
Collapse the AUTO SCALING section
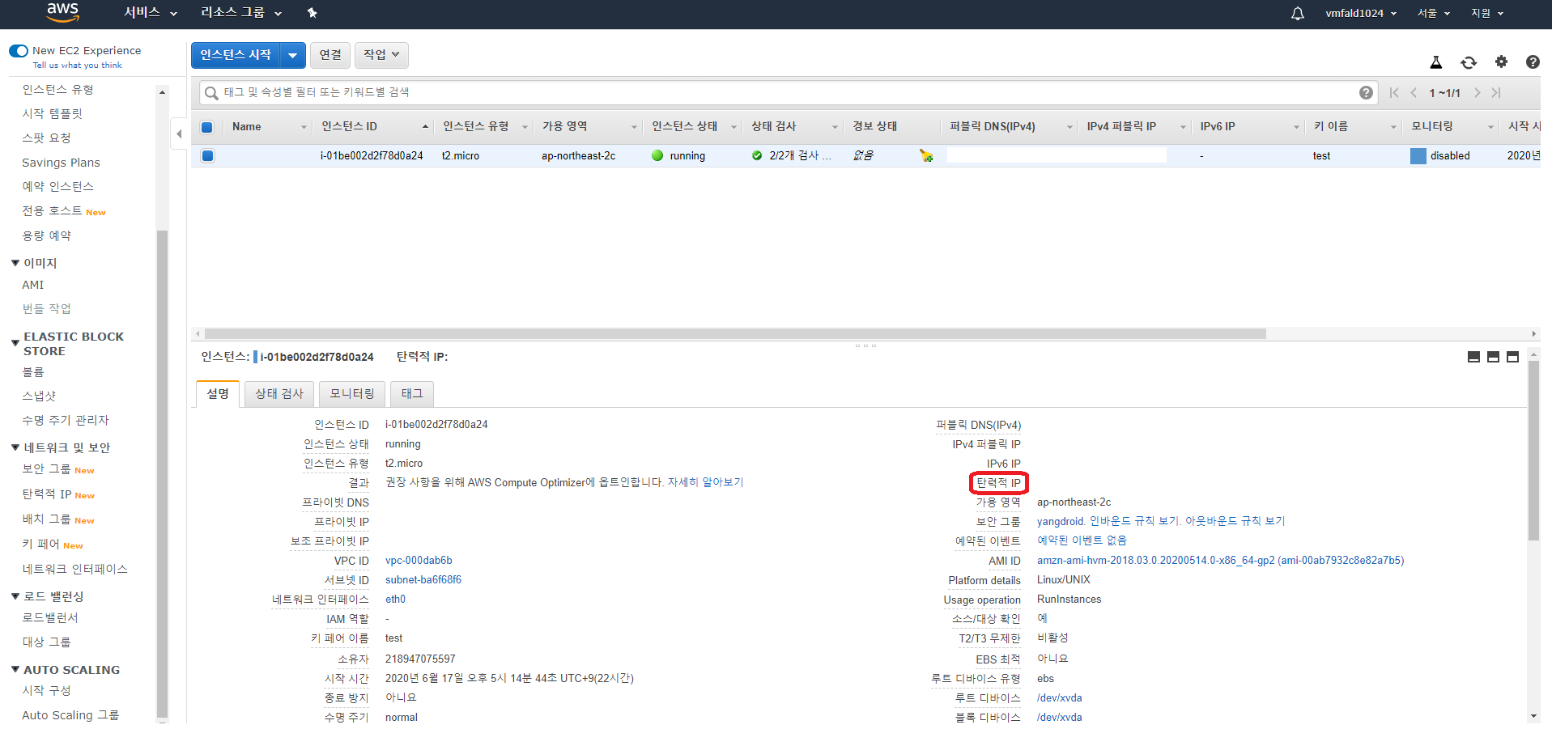tap(15, 670)
